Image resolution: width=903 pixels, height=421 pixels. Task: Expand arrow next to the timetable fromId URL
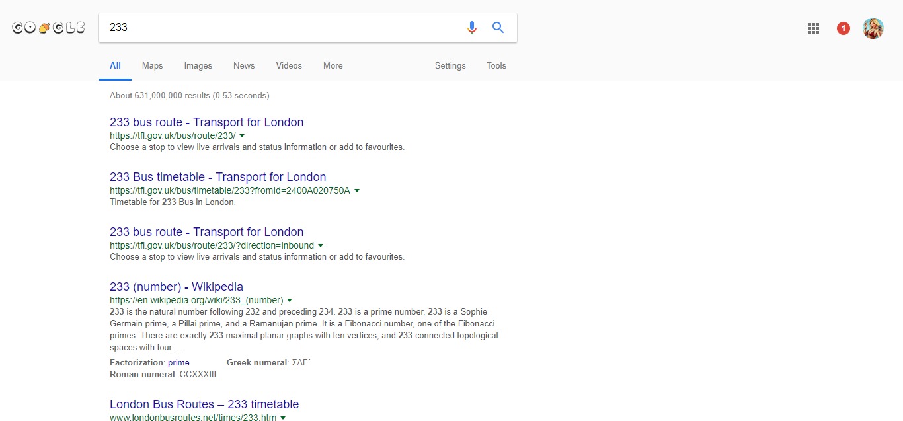357,190
